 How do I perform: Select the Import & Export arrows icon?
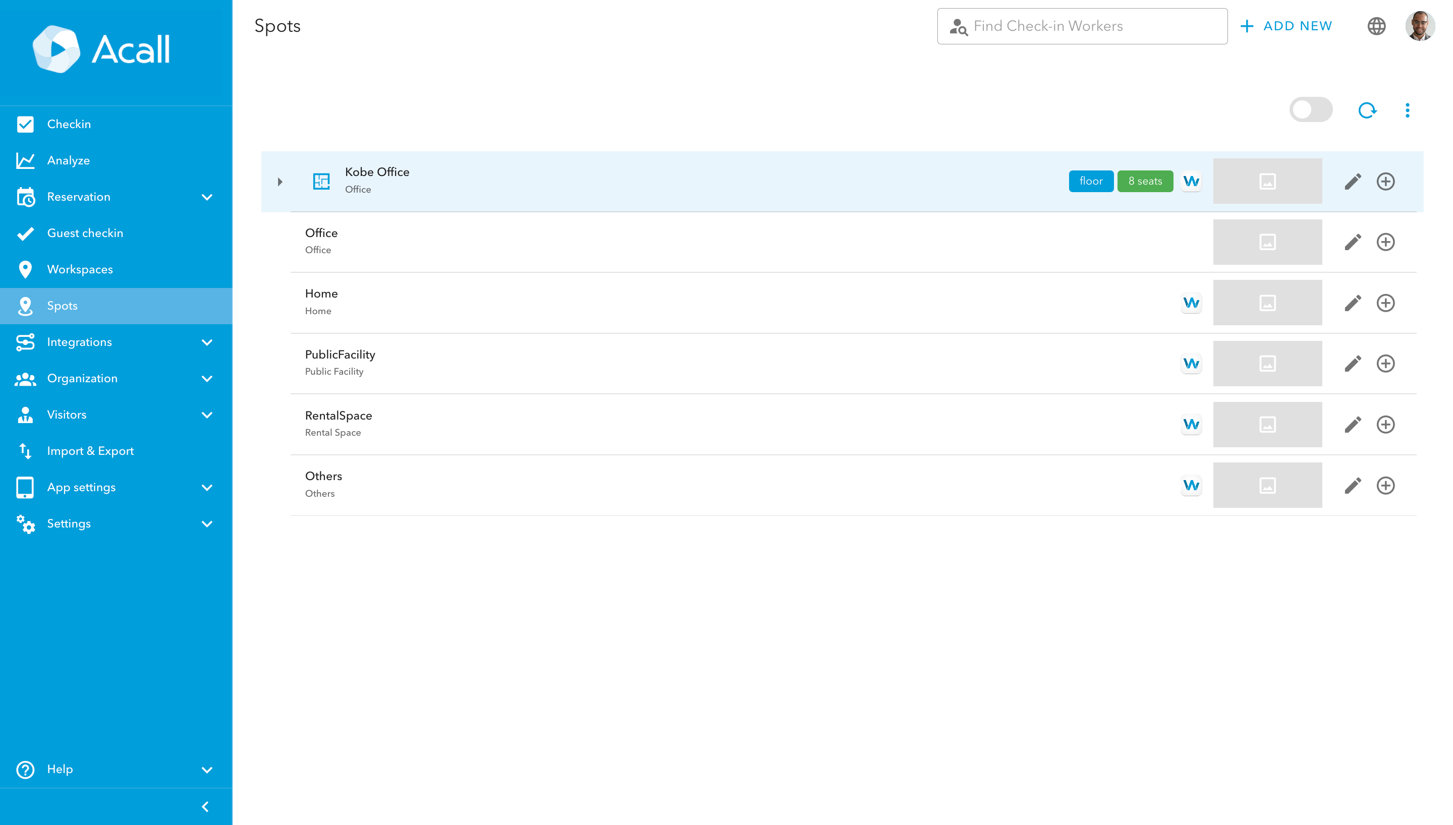tap(26, 451)
